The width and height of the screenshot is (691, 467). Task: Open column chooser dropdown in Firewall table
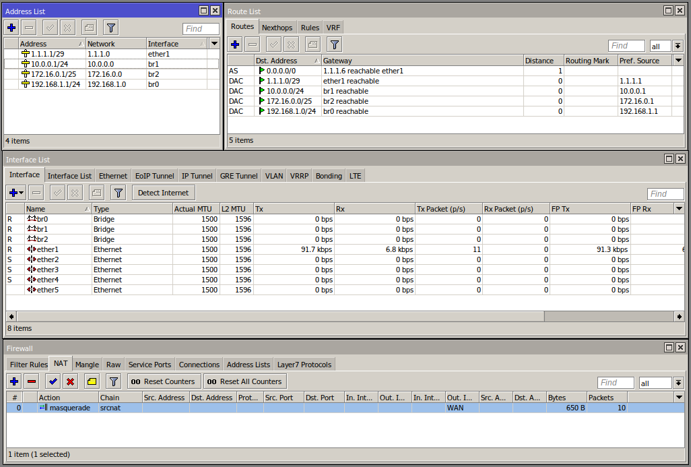point(679,398)
